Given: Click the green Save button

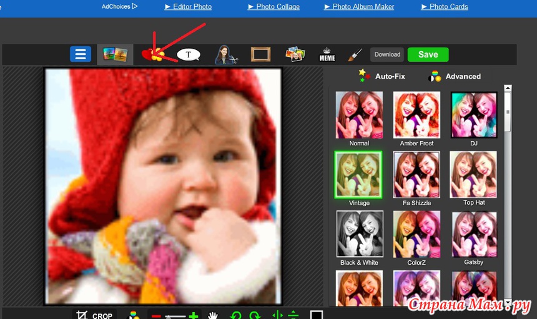Looking at the screenshot, I should pos(428,54).
